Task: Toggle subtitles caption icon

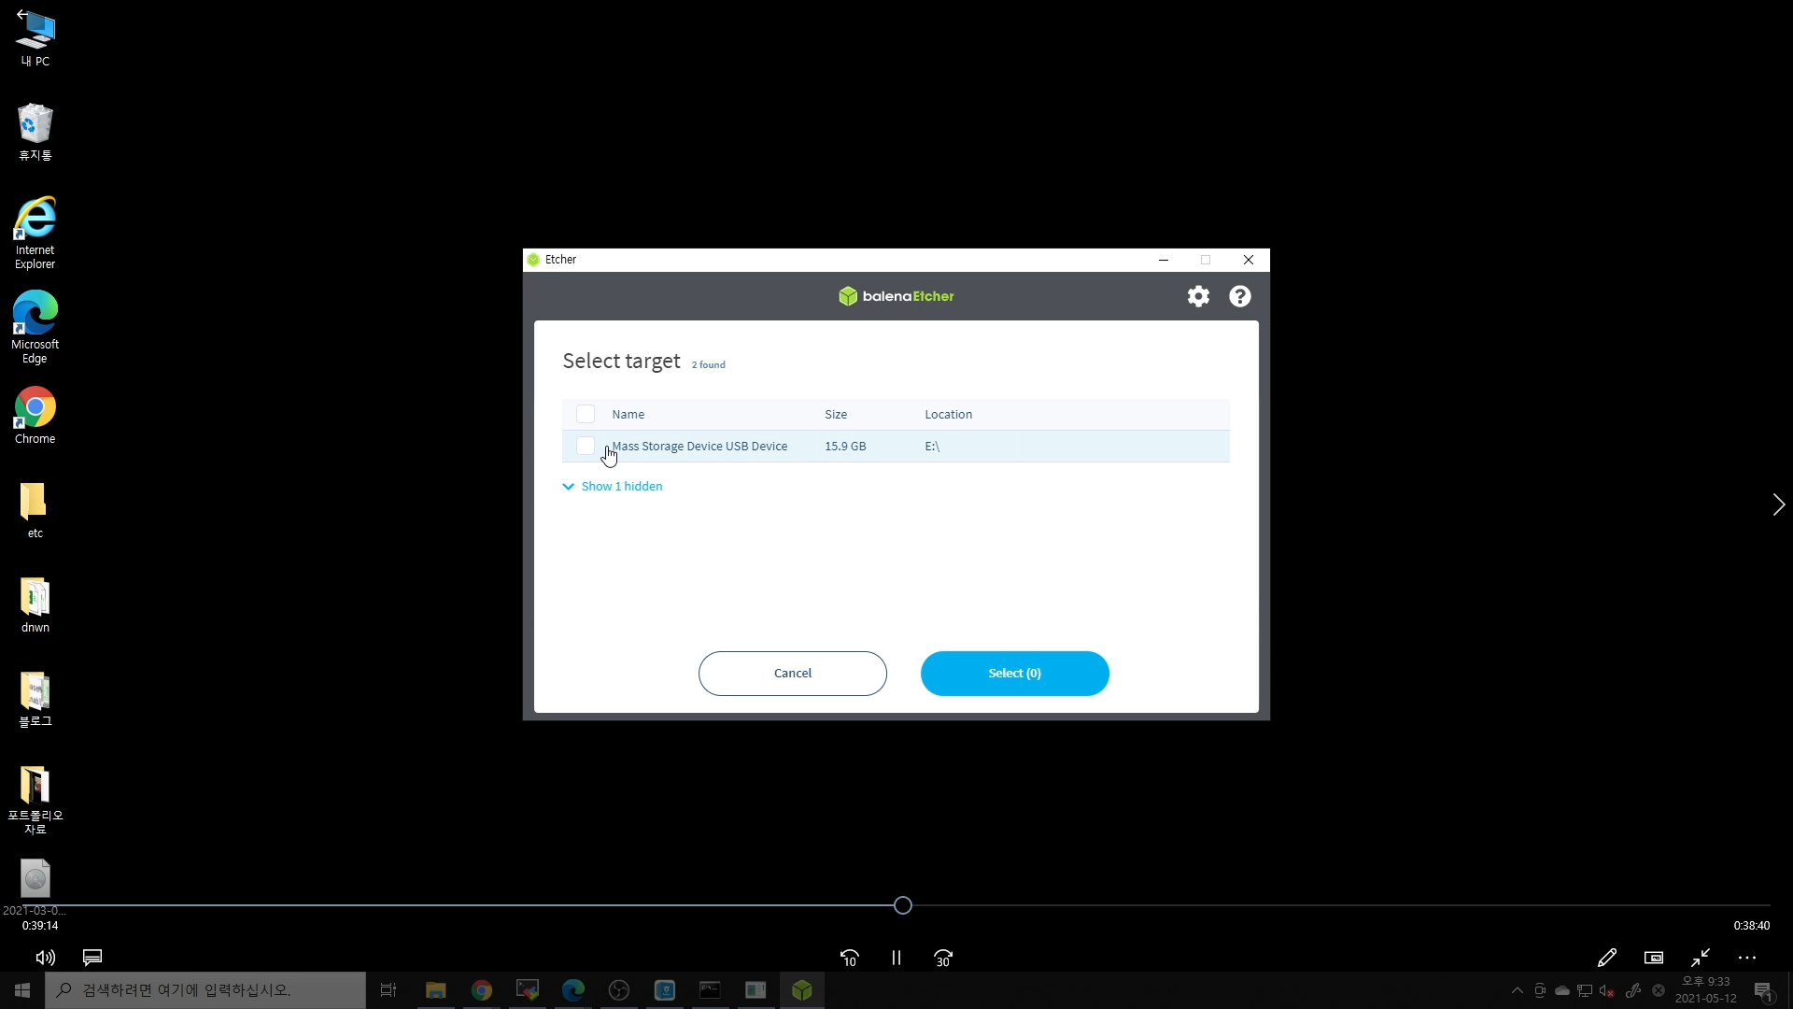Action: click(x=92, y=958)
